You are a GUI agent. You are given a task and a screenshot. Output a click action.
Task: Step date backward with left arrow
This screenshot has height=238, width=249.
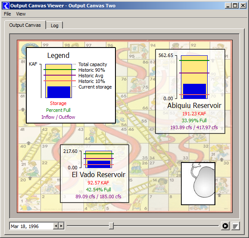[56, 226]
